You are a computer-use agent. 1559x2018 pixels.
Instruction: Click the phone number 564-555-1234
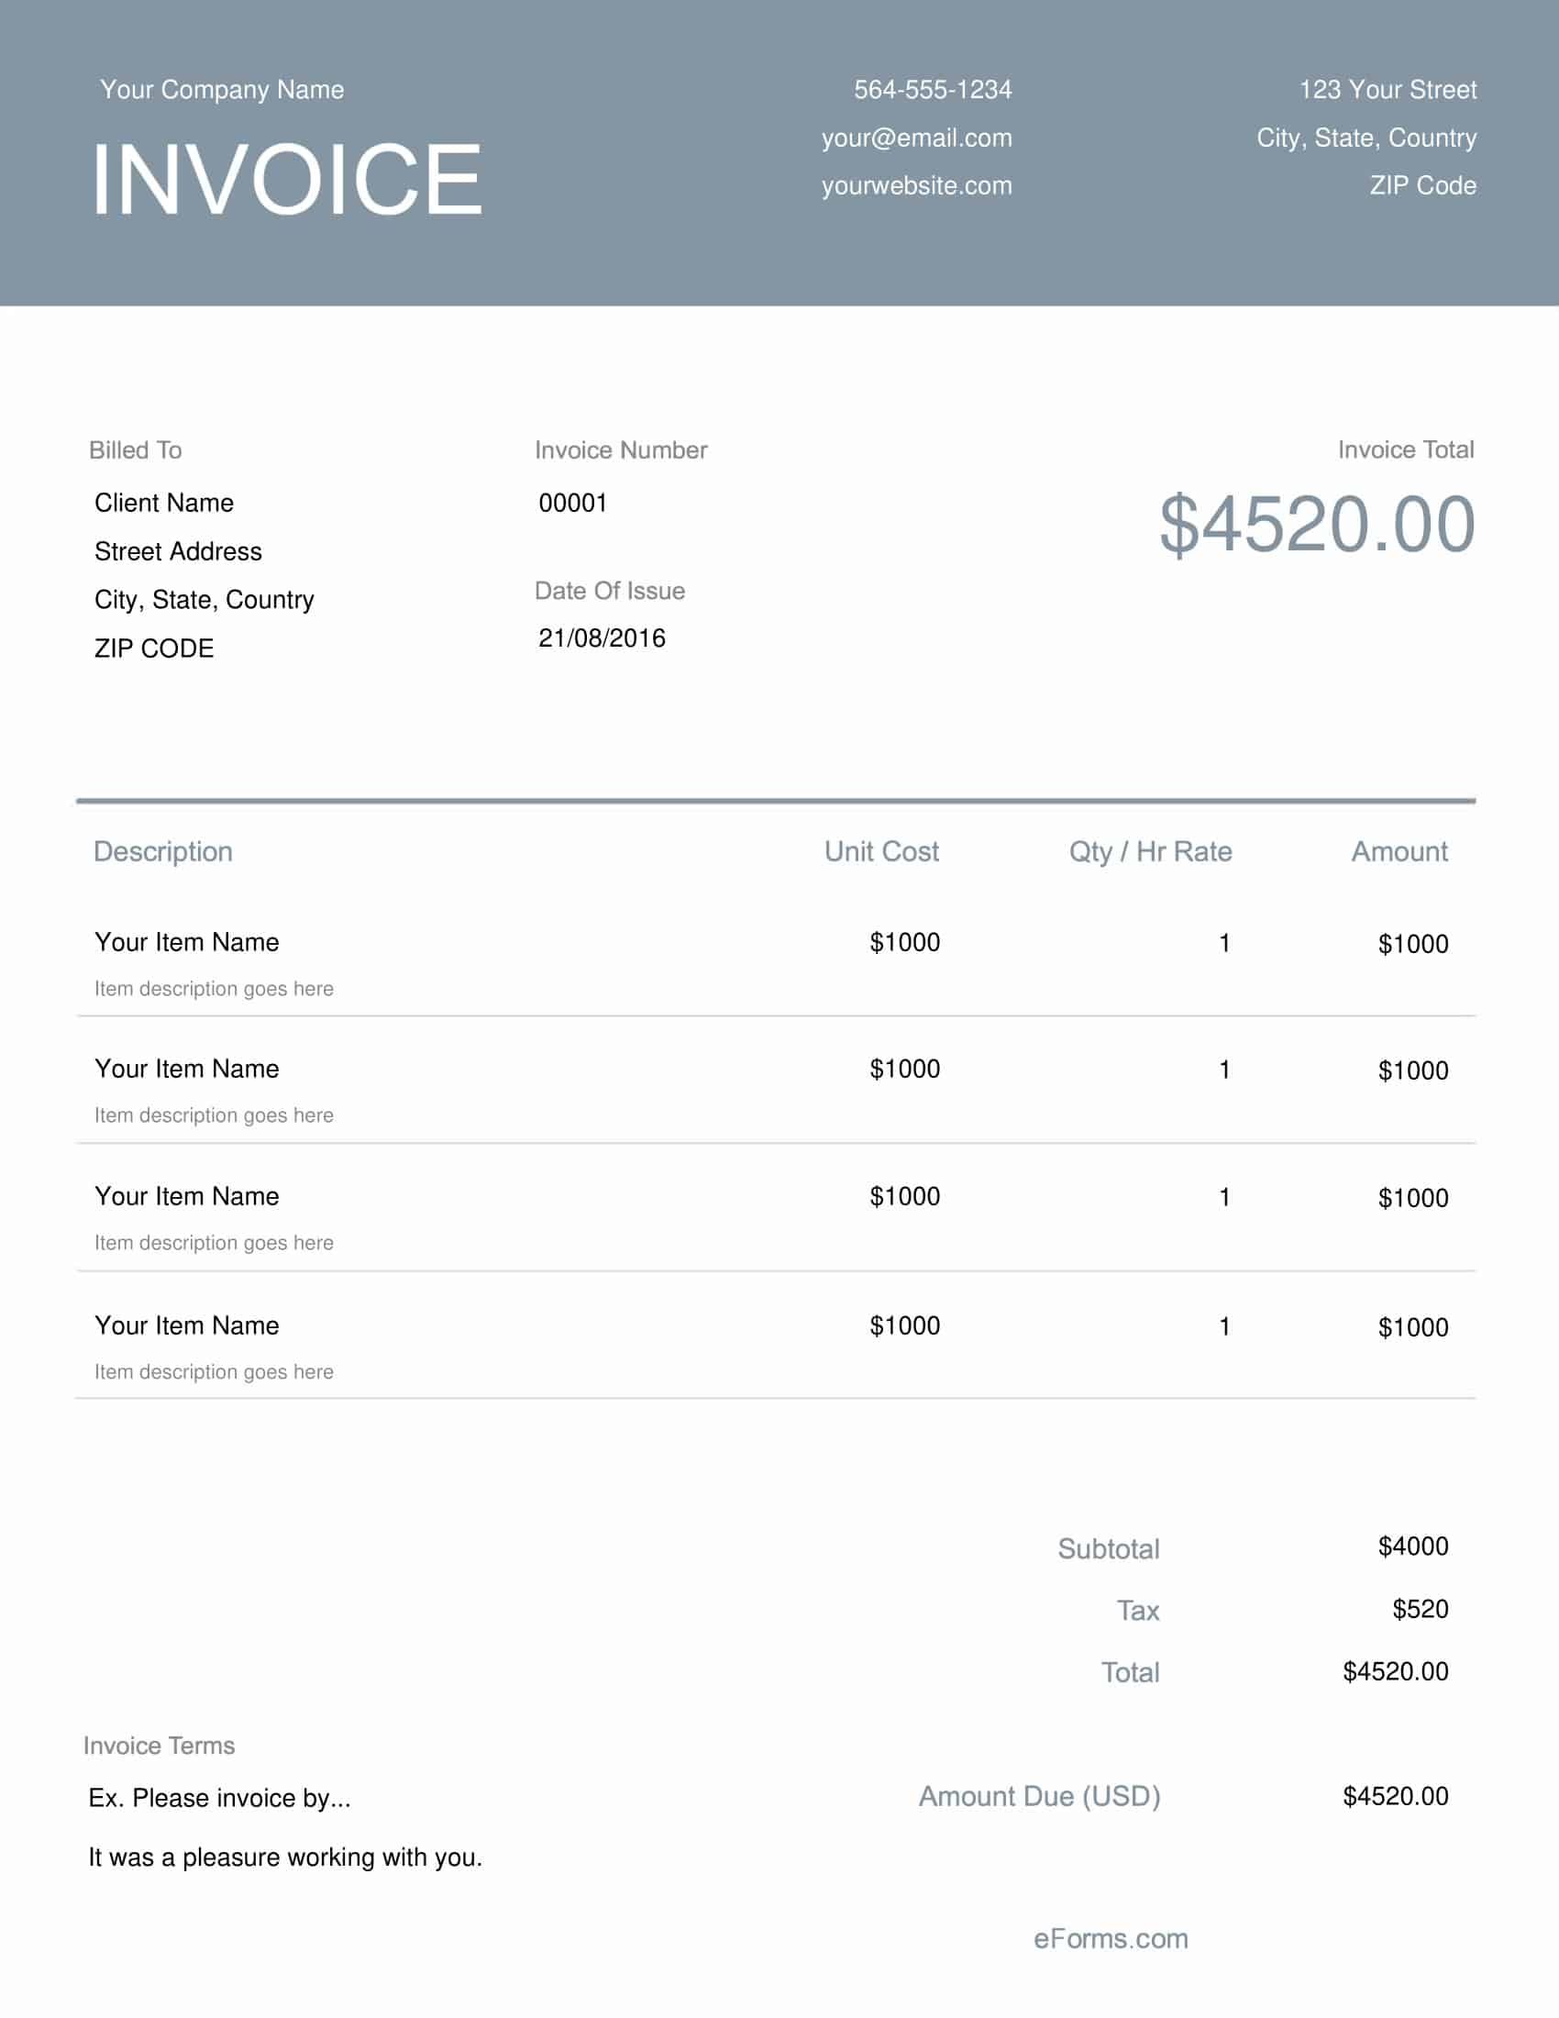(933, 90)
